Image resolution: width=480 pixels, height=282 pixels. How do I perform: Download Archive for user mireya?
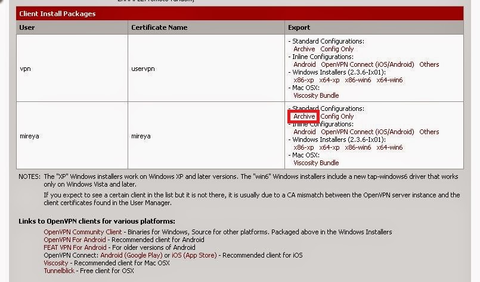tap(304, 116)
